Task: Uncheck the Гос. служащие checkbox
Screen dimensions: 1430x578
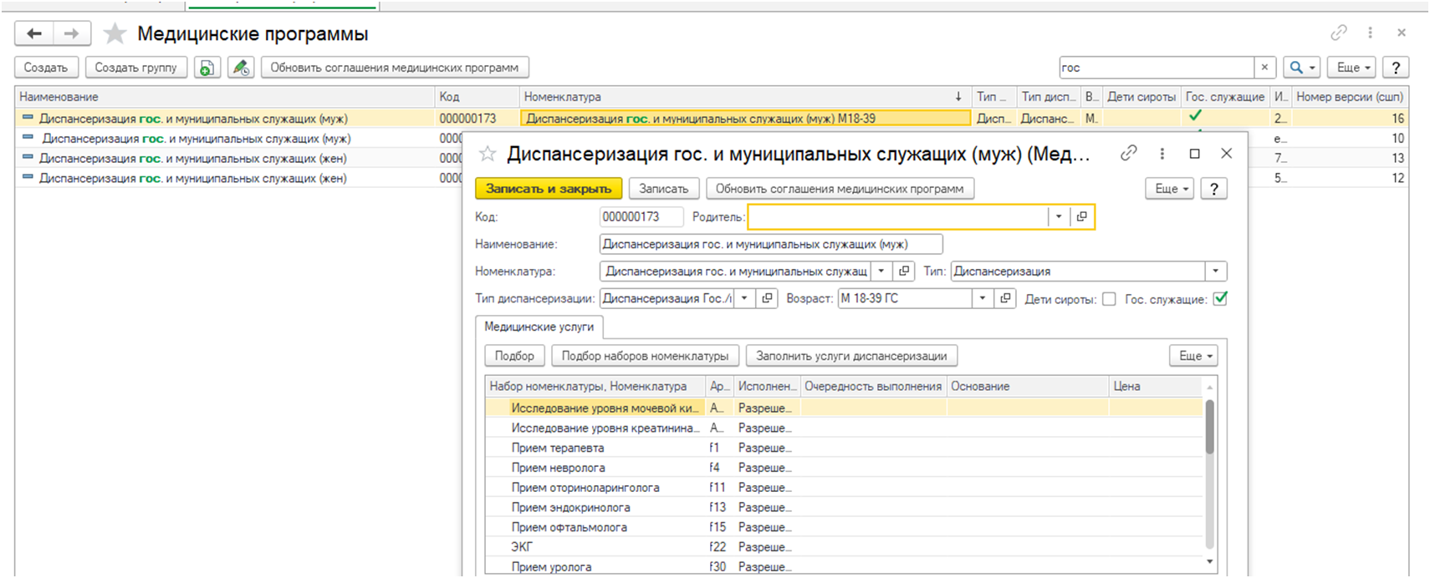Action: (1220, 299)
